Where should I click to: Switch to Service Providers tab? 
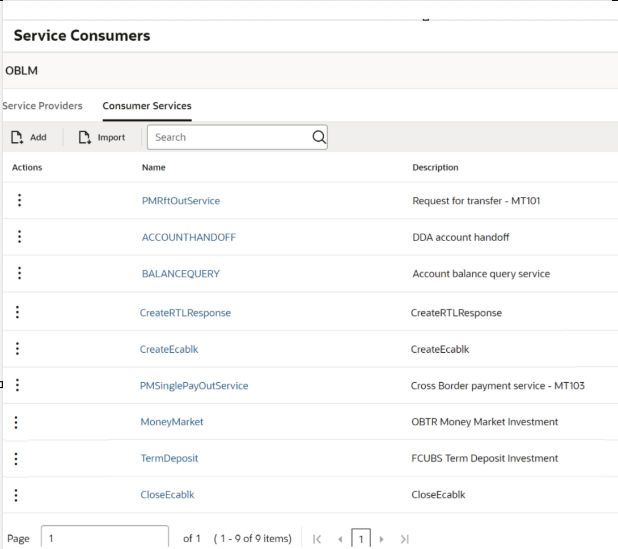click(42, 105)
